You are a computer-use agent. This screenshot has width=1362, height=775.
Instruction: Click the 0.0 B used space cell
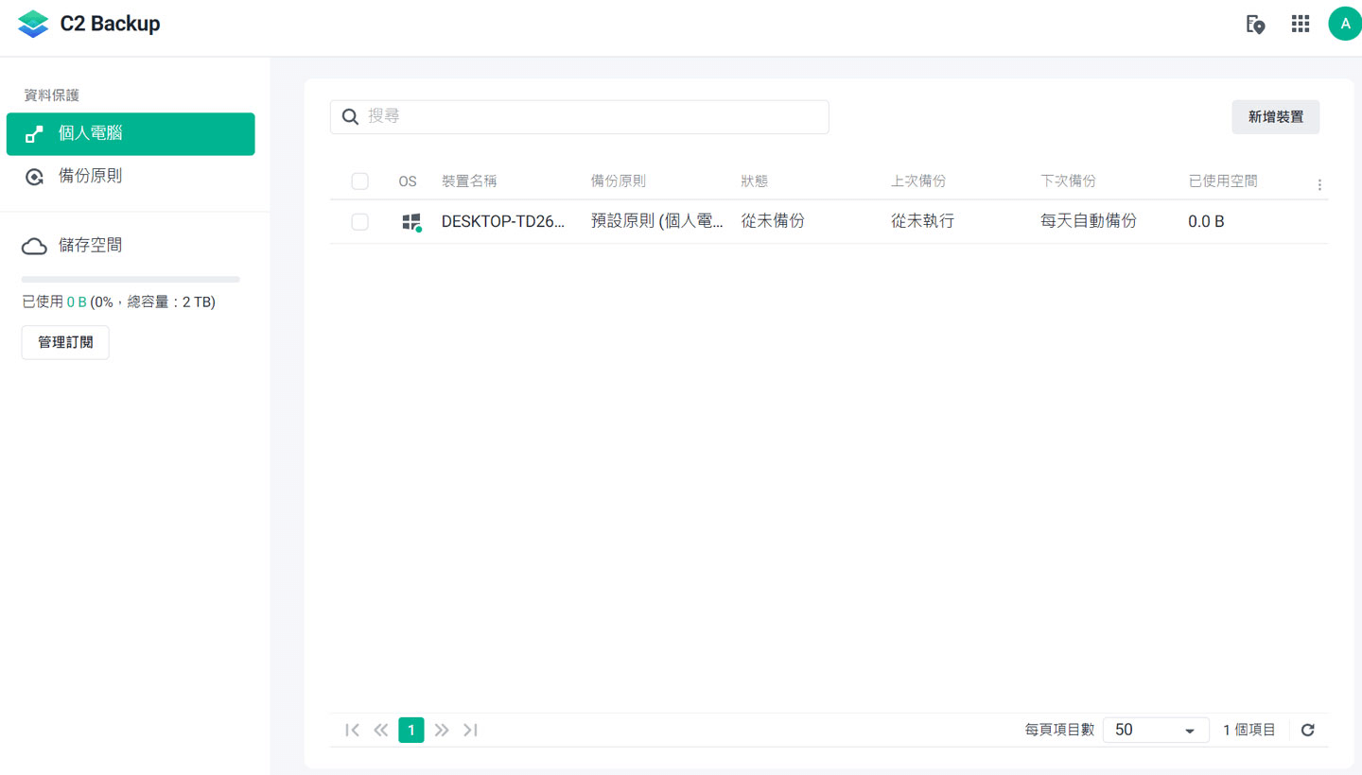coord(1206,222)
